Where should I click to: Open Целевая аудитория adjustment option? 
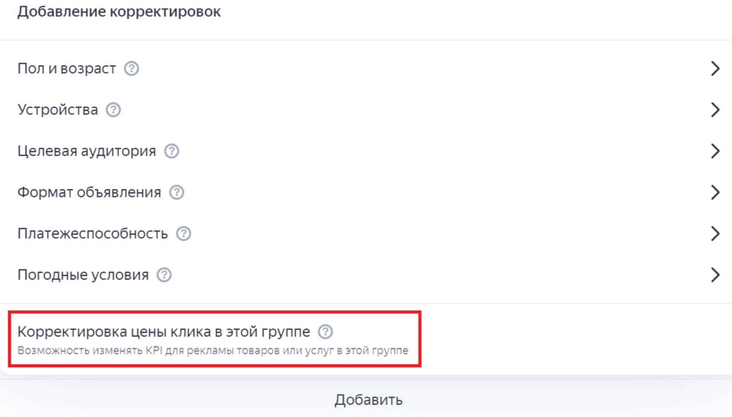click(x=366, y=151)
